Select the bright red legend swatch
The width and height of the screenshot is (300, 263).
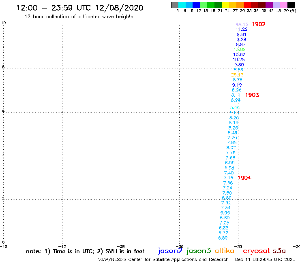coord(247,5)
